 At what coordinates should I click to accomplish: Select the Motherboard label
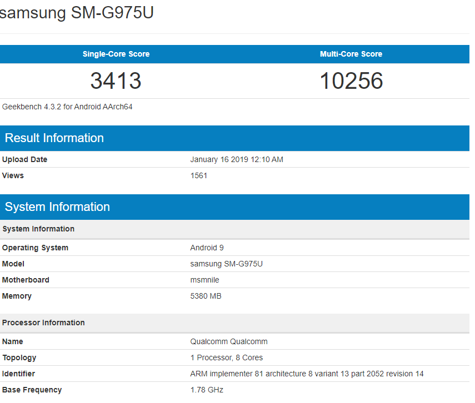tap(26, 280)
